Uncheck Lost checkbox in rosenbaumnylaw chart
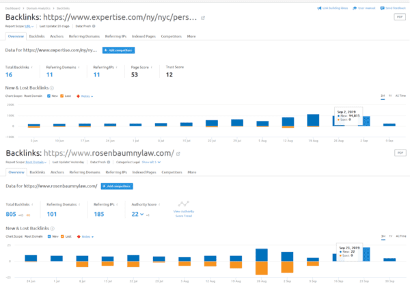Viewport: 410px width, 293px height. pos(62,236)
